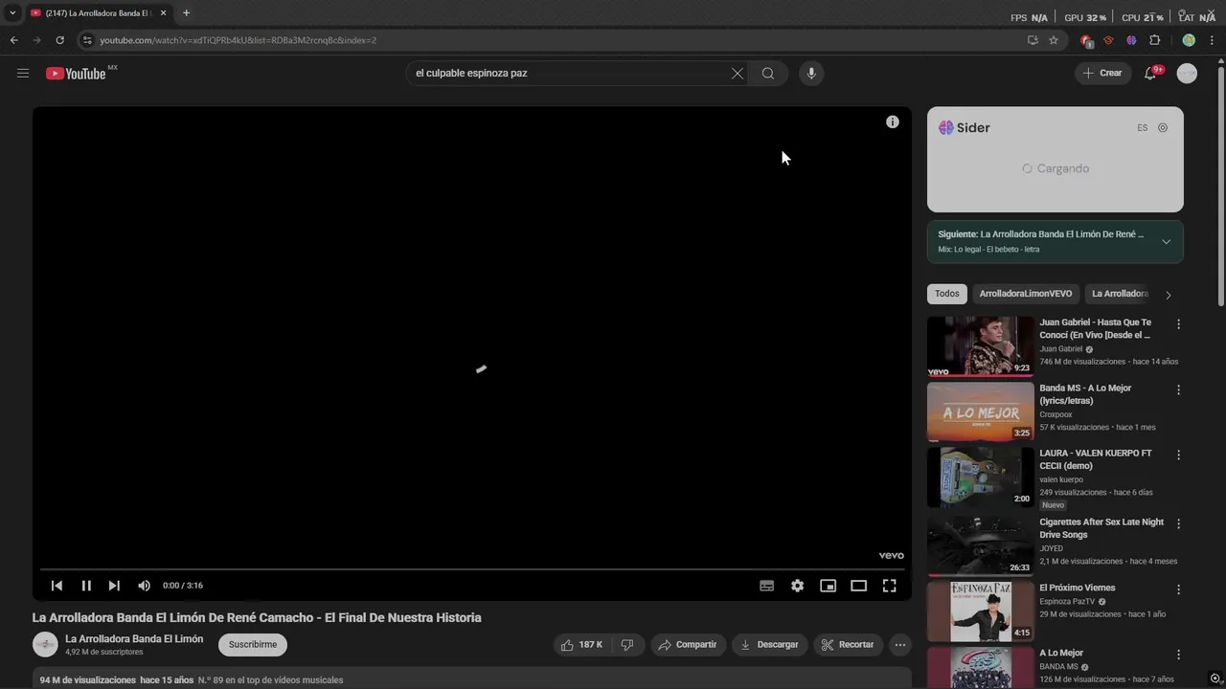Switch to theater mode

tap(858, 586)
